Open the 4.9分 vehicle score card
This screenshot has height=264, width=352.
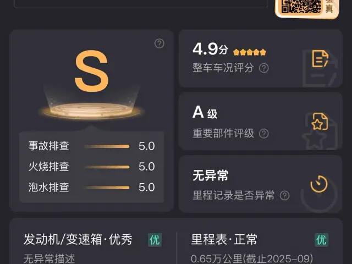(x=261, y=58)
